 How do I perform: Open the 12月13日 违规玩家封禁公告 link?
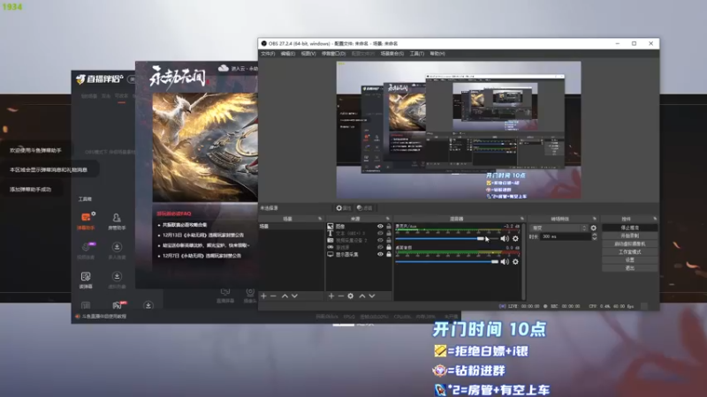click(x=203, y=235)
